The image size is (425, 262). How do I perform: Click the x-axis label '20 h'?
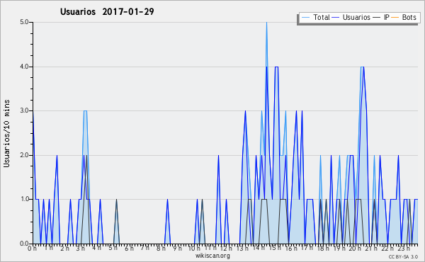tap(355, 248)
